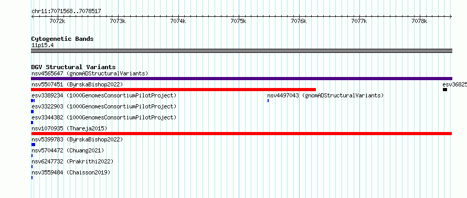Click the 7074k ruler tick label
Screen dimensions: 467x198
coord(178,21)
